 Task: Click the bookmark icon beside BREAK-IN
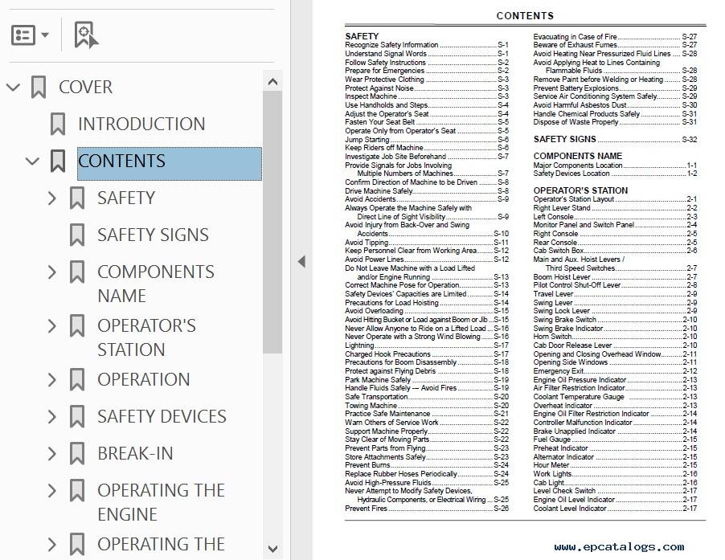pyautogui.click(x=77, y=454)
